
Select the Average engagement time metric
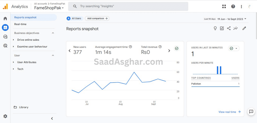(113, 50)
